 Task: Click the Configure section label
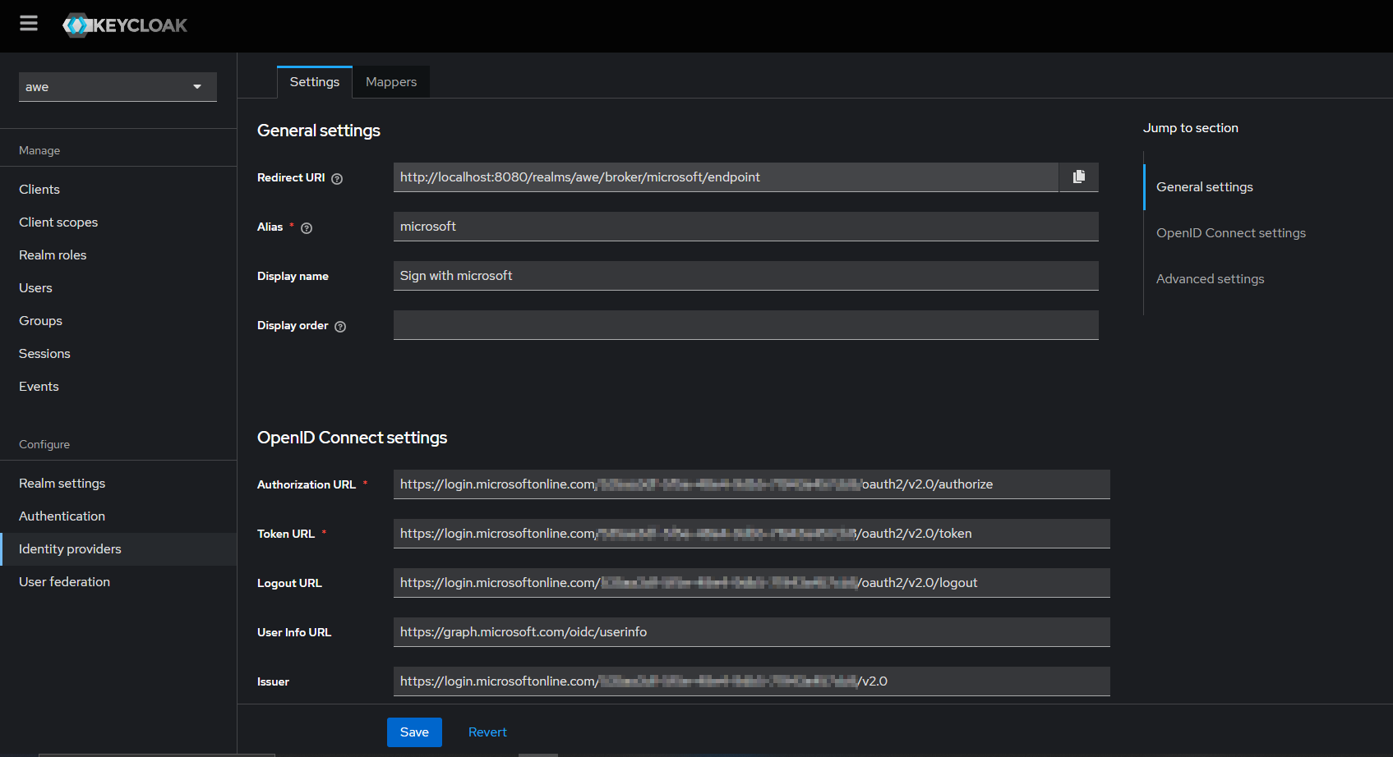(x=44, y=445)
